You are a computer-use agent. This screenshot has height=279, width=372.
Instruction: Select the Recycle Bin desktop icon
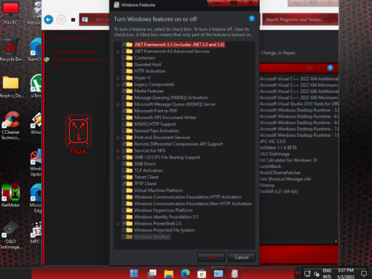pos(10,51)
